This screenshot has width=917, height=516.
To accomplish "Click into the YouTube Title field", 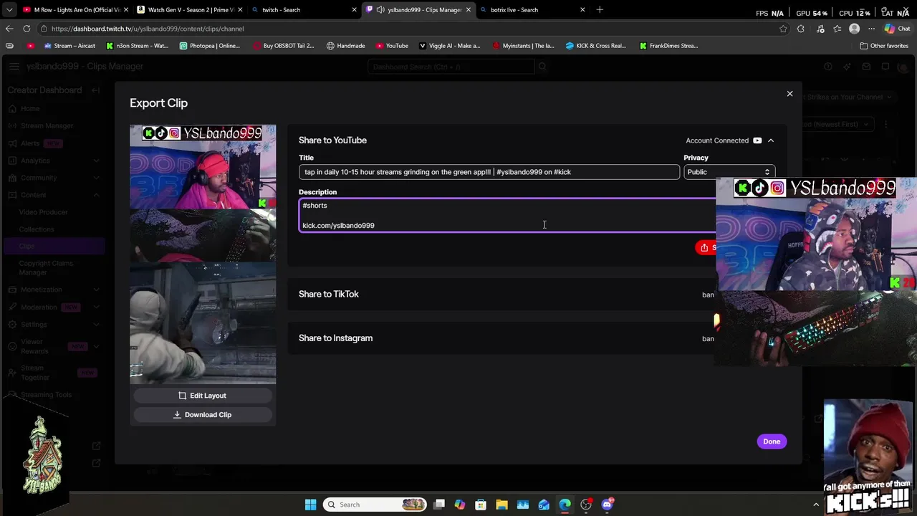I will [489, 172].
